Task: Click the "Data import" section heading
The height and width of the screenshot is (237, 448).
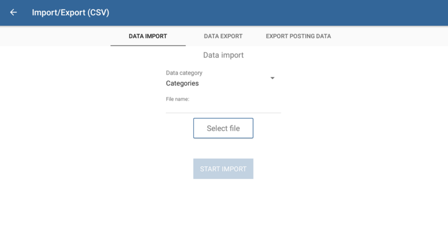Action: point(223,55)
